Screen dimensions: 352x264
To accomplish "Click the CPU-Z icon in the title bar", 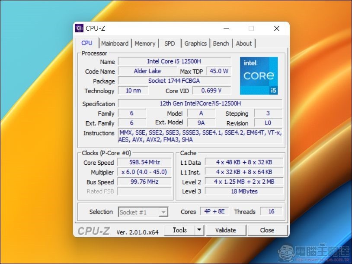I will click(80, 28).
